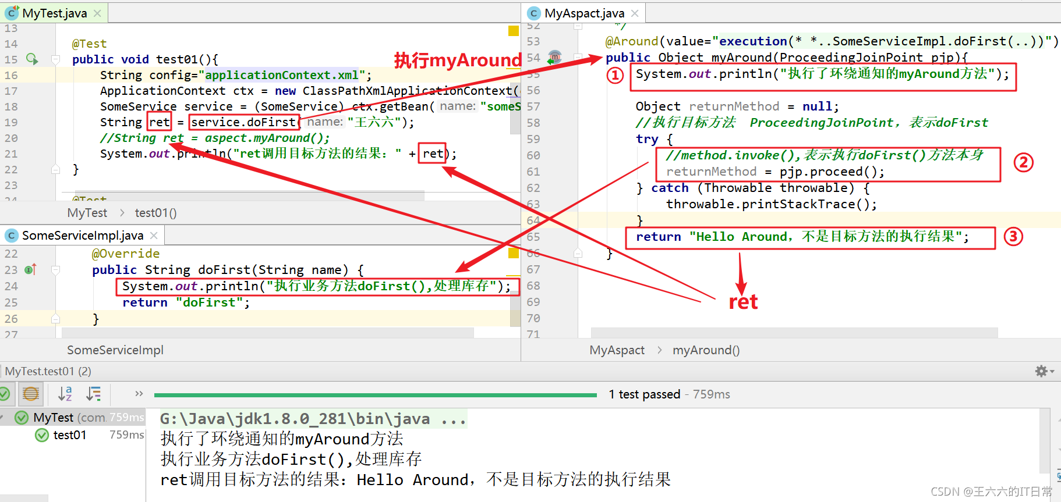Click line number 58 in MyAspact gutter

pos(533,123)
